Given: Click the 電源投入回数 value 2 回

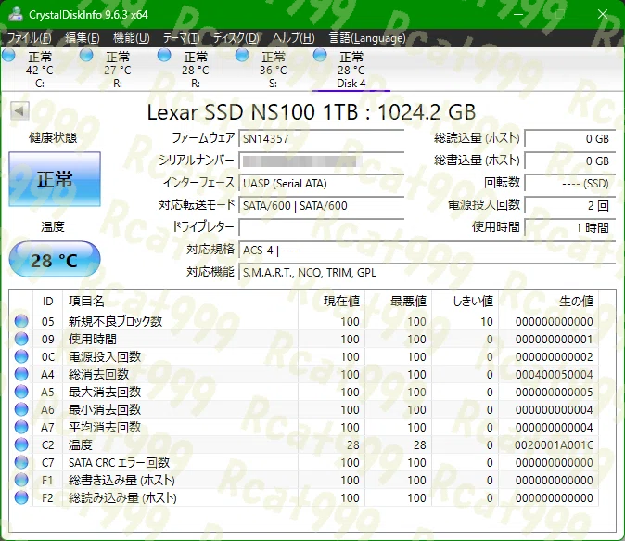Looking at the screenshot, I should [570, 205].
